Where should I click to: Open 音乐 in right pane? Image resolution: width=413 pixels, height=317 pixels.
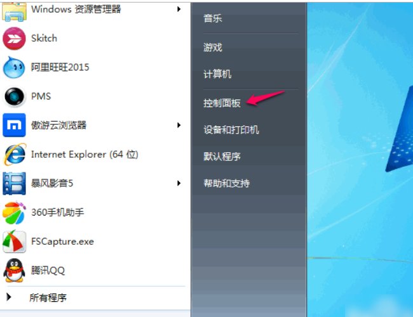click(x=213, y=18)
